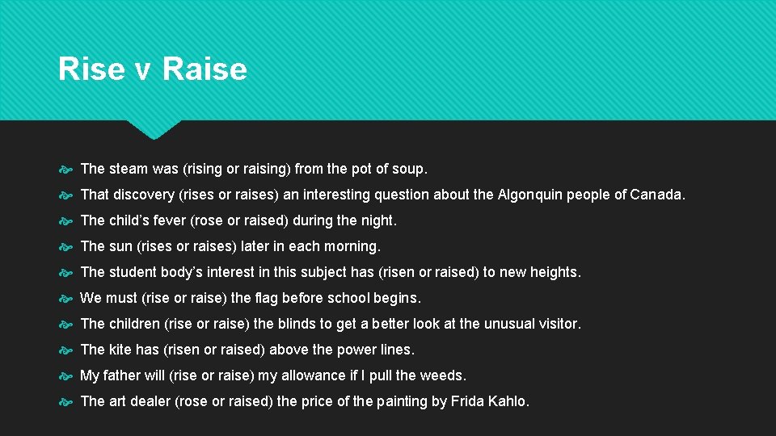Click the bullet icon before steam sentence

pyautogui.click(x=65, y=170)
